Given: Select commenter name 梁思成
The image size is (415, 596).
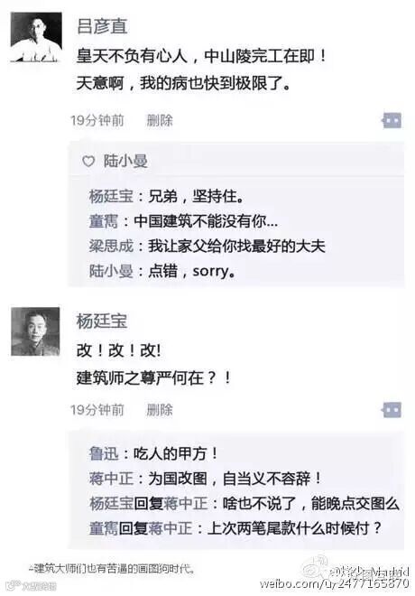Looking at the screenshot, I should tap(111, 246).
